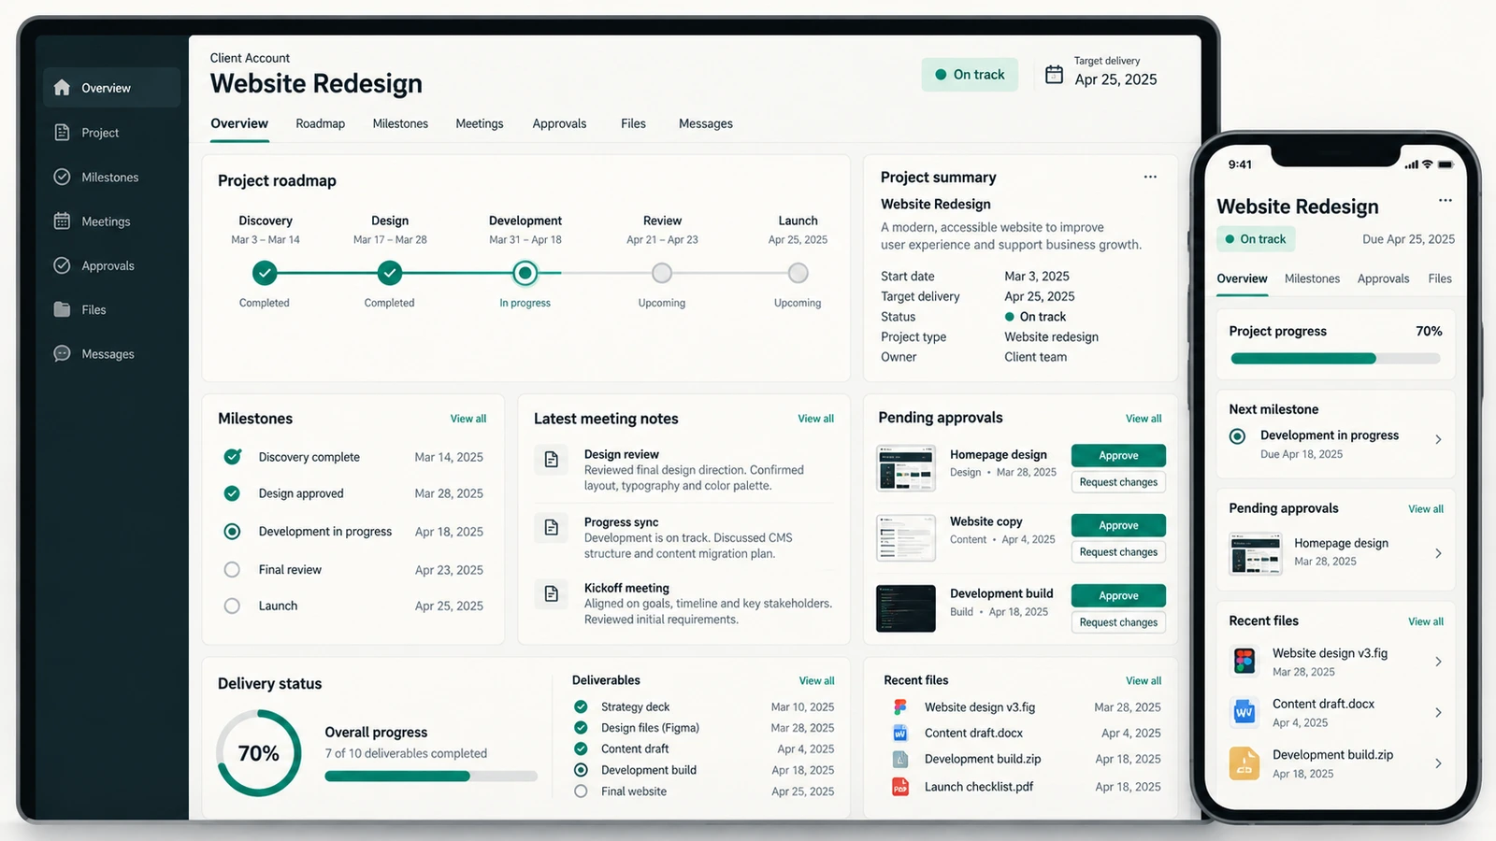Toggle the Final website deliverable circle

(x=581, y=791)
